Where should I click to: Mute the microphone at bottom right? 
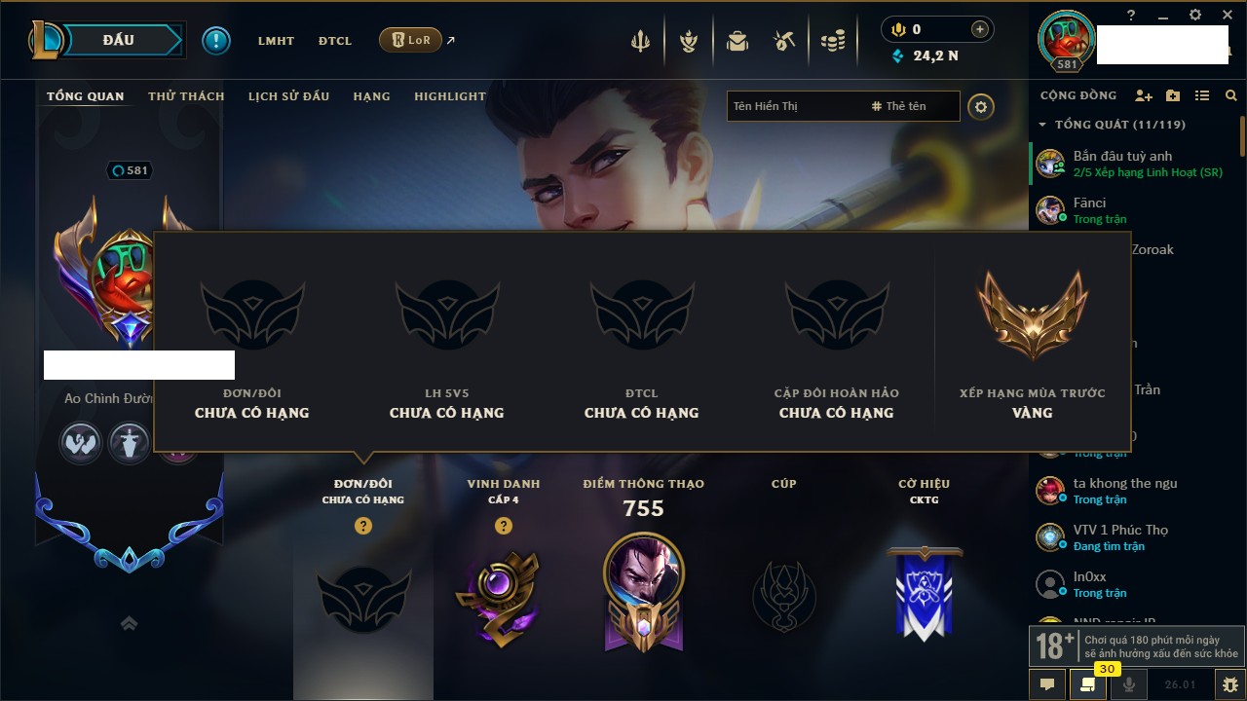click(x=1129, y=684)
